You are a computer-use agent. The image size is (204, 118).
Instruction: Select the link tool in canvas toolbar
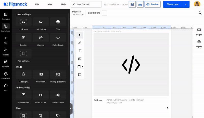coord(80,43)
